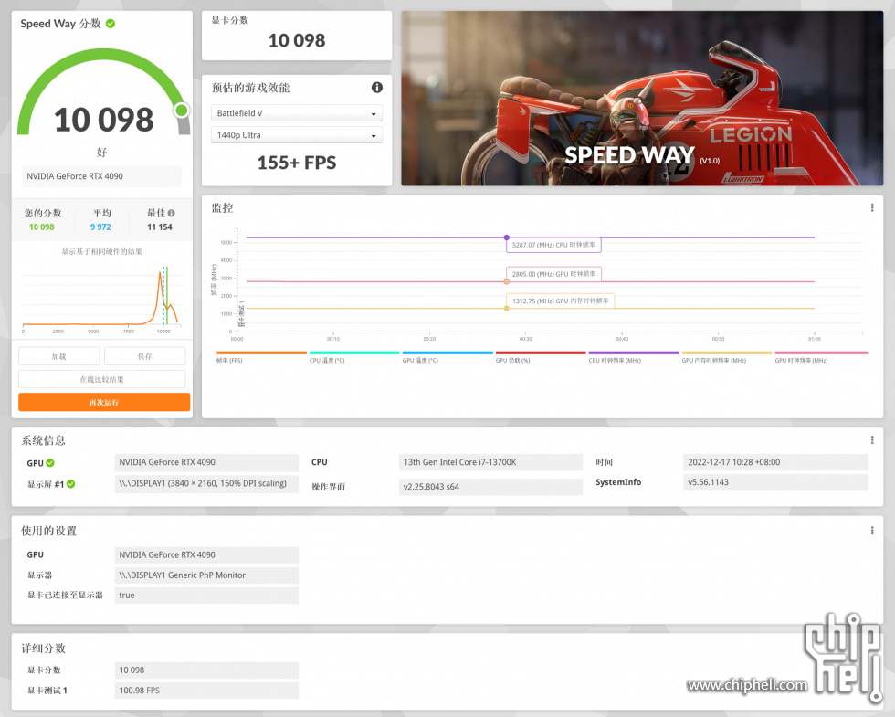The width and height of the screenshot is (895, 717).
Task: Click the yellow GPU memory clock marker
Action: click(506, 309)
